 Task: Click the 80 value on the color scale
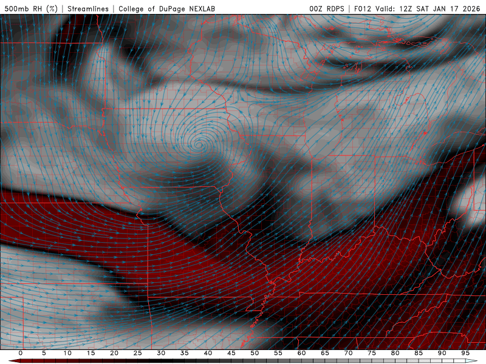click(395, 353)
